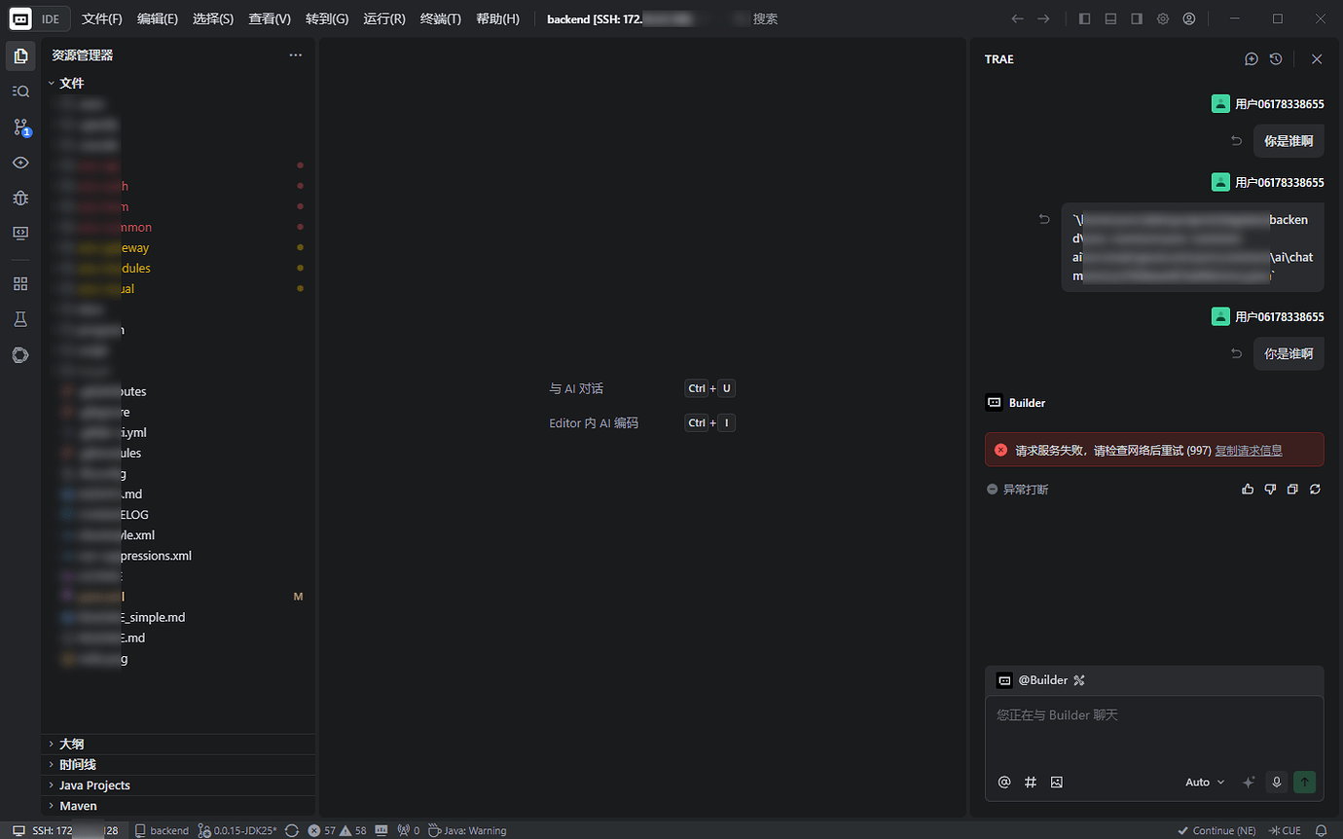Open explorer's more actions ellipsis

[296, 55]
